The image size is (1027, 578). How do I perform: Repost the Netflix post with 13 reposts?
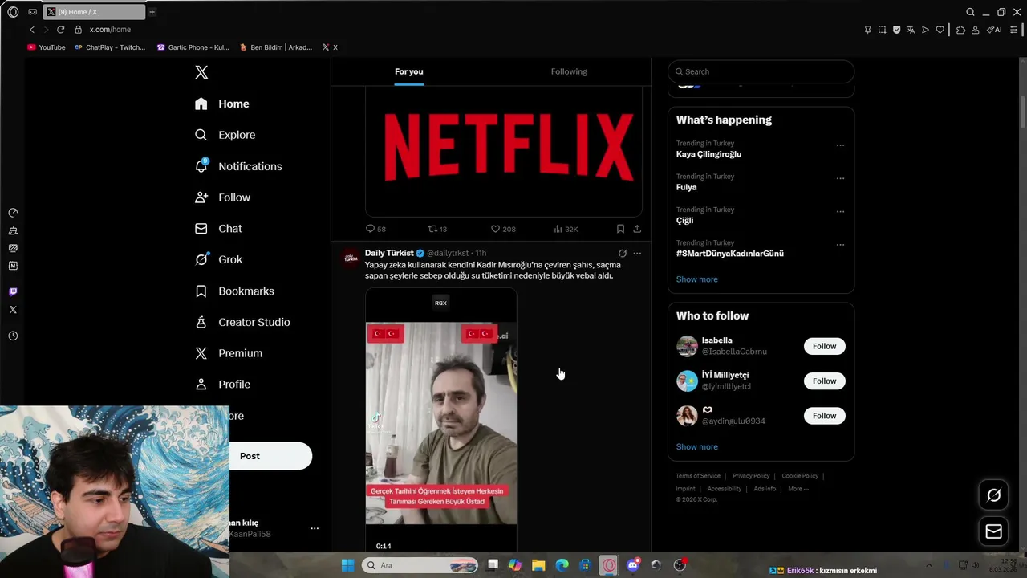click(437, 229)
